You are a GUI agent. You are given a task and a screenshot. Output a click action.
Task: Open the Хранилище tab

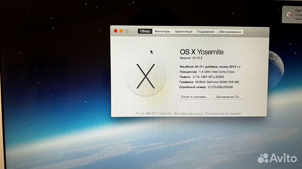click(183, 32)
